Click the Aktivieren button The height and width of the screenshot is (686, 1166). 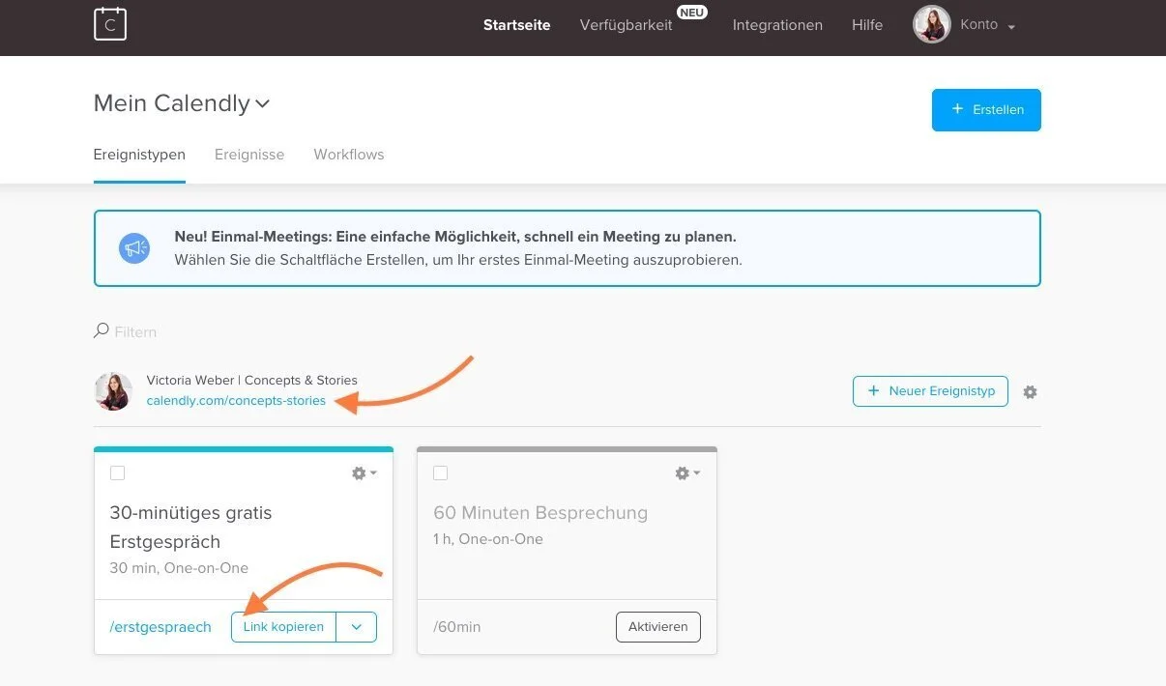(658, 627)
